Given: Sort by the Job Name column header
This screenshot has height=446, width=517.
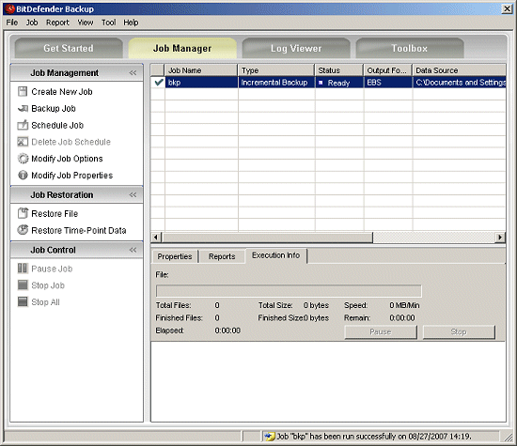Looking at the screenshot, I should click(201, 70).
